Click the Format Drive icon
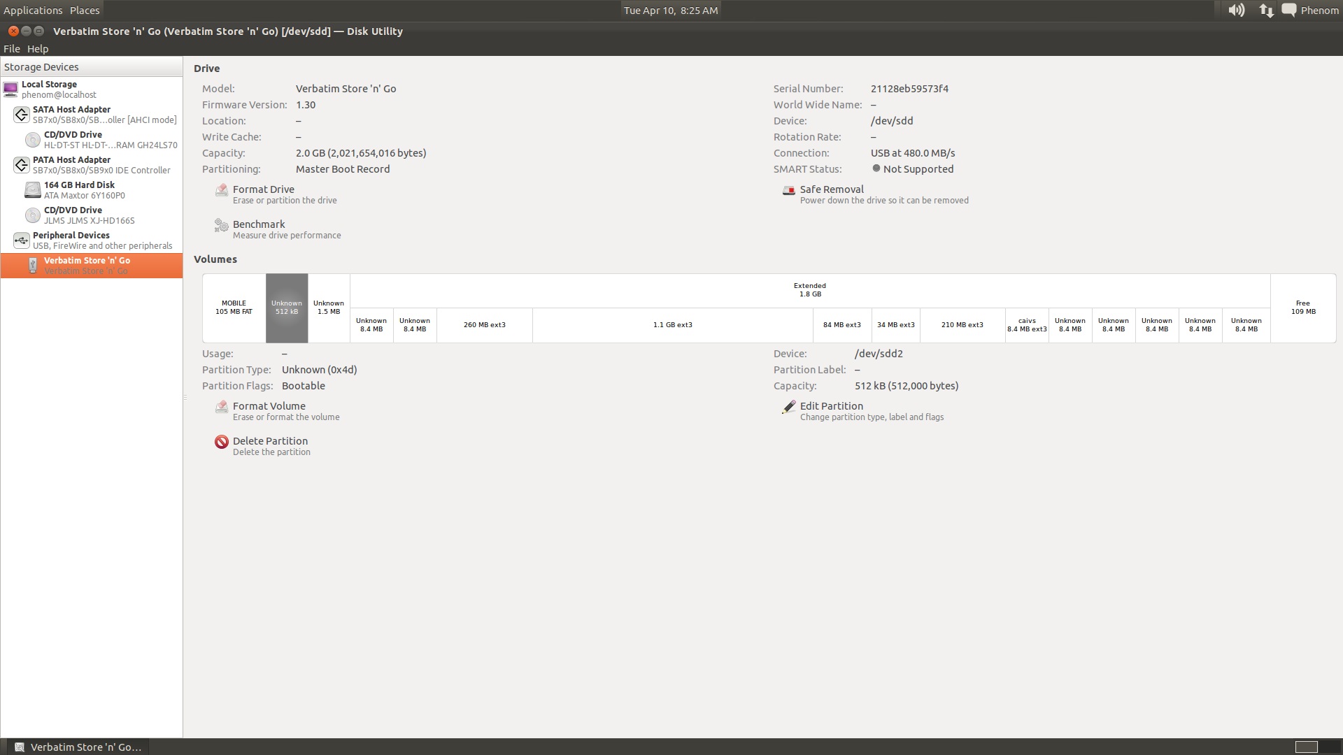This screenshot has width=1343, height=755. coord(221,190)
